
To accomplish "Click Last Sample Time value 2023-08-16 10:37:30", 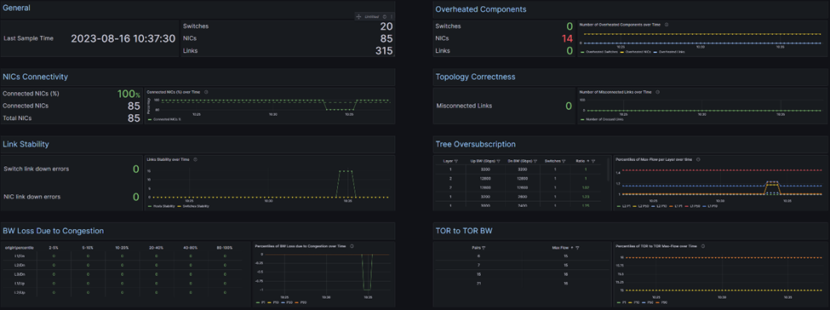I will pyautogui.click(x=123, y=38).
